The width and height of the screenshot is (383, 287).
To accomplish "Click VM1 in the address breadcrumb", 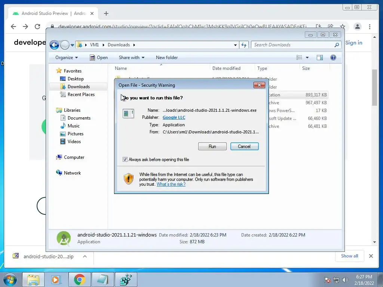I will 94,45.
